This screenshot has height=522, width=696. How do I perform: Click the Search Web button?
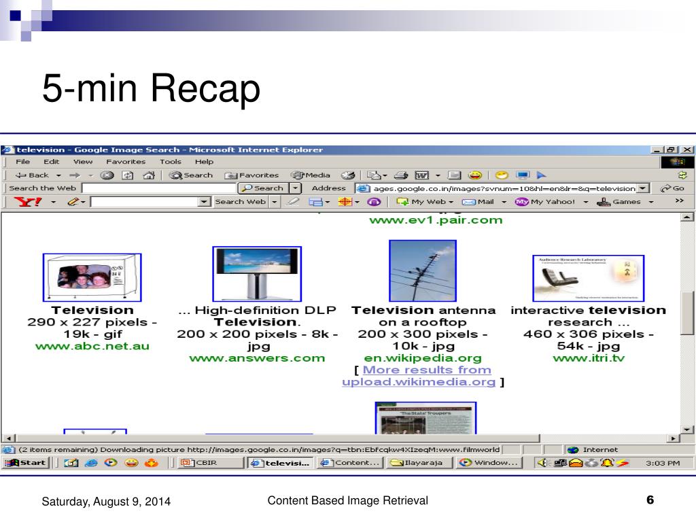point(240,202)
